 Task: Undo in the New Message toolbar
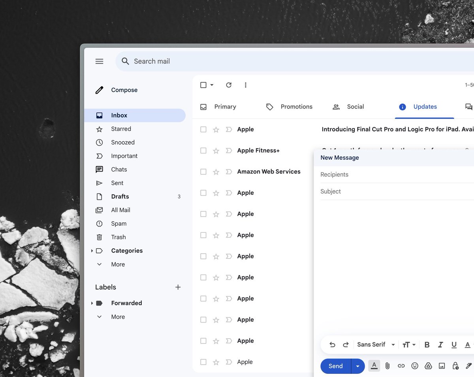(332, 345)
